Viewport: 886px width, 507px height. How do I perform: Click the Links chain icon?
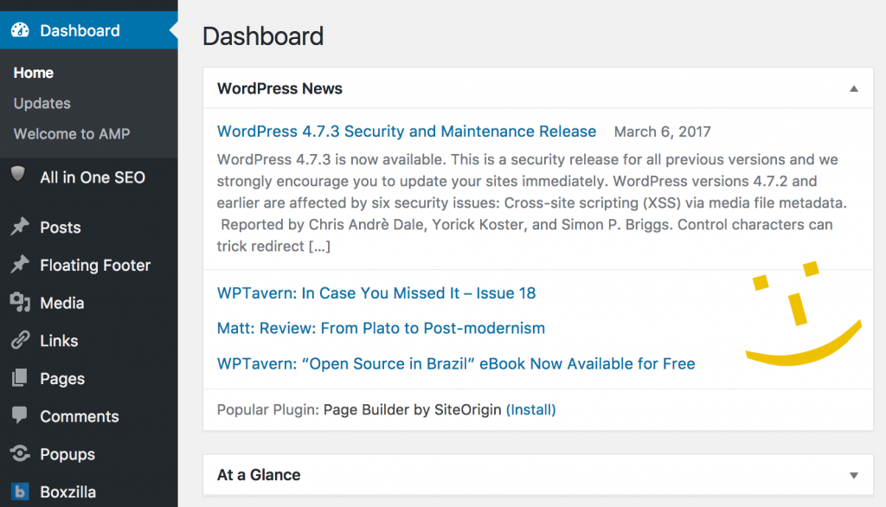(x=20, y=340)
